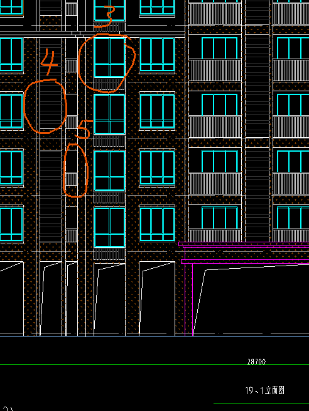
Task: Click the 28700 dimension text
Action: (x=256, y=361)
